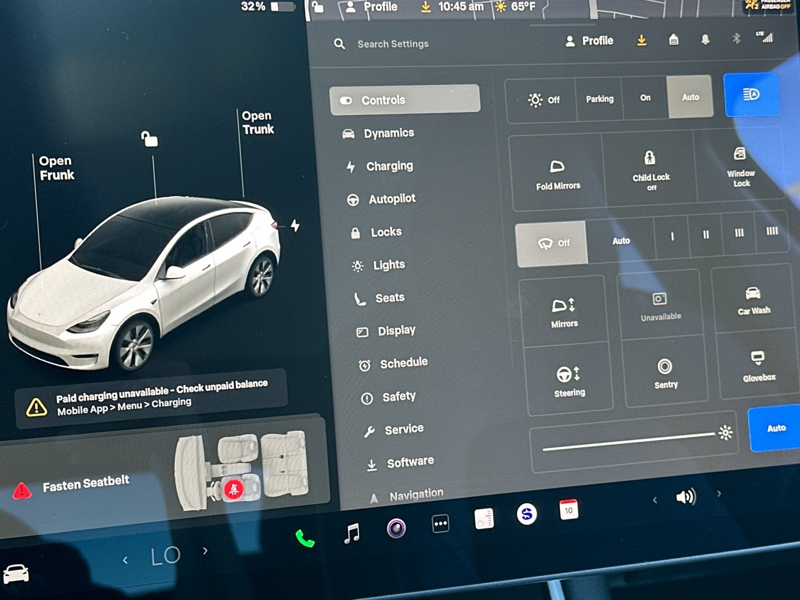This screenshot has height=600, width=800.
Task: Click the Search Settings field
Action: (392, 44)
